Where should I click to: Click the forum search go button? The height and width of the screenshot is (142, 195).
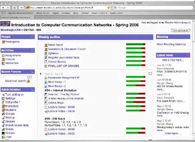(x=29, y=77)
